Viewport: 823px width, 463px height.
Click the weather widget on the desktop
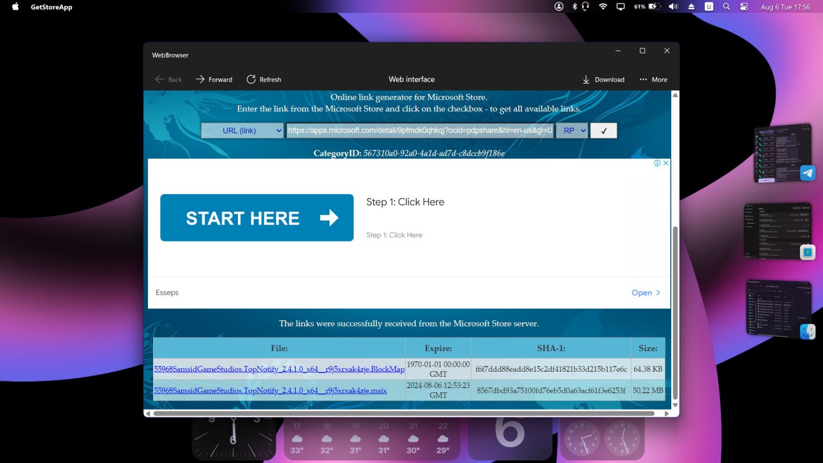tap(372, 439)
